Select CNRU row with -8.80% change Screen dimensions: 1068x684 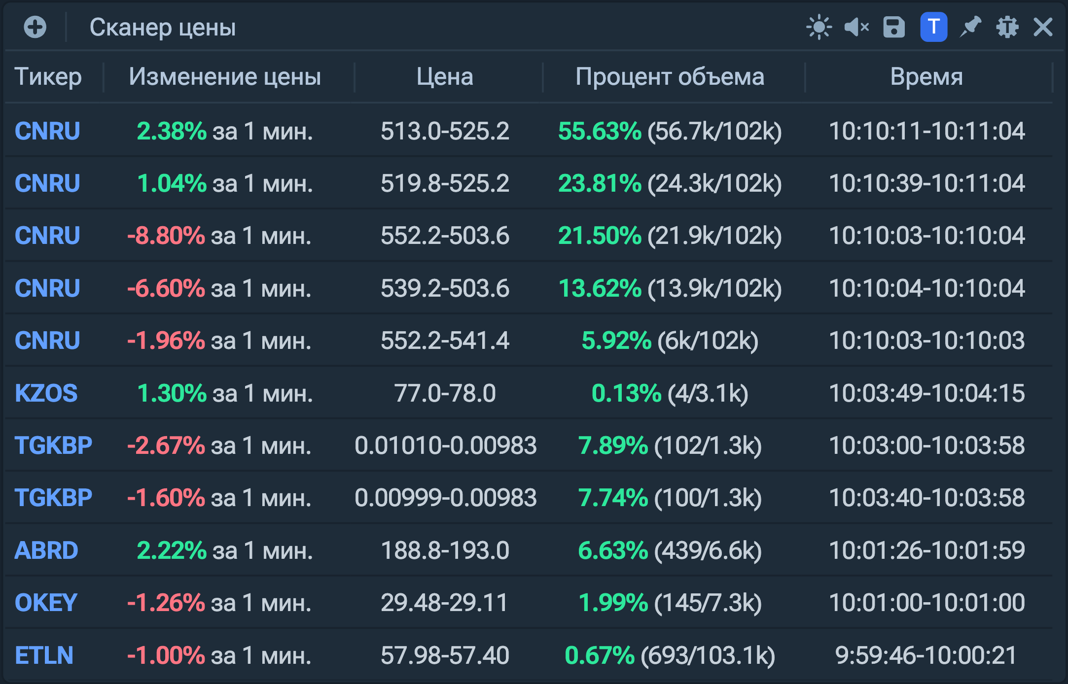(47, 236)
